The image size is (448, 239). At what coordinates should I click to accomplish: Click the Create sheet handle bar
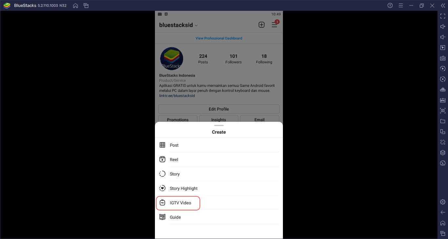click(219, 125)
